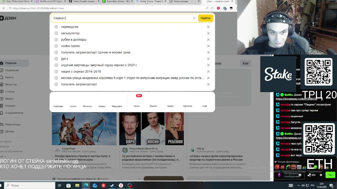Select the suggestion переводчик

coord(70,27)
